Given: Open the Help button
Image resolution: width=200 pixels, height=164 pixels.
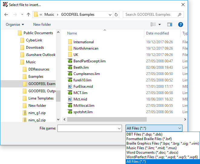Looking at the screenshot, I should 181,25.
